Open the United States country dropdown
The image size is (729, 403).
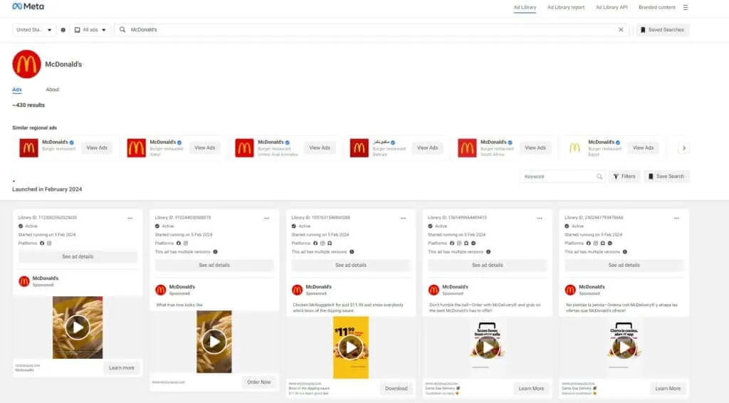(34, 30)
